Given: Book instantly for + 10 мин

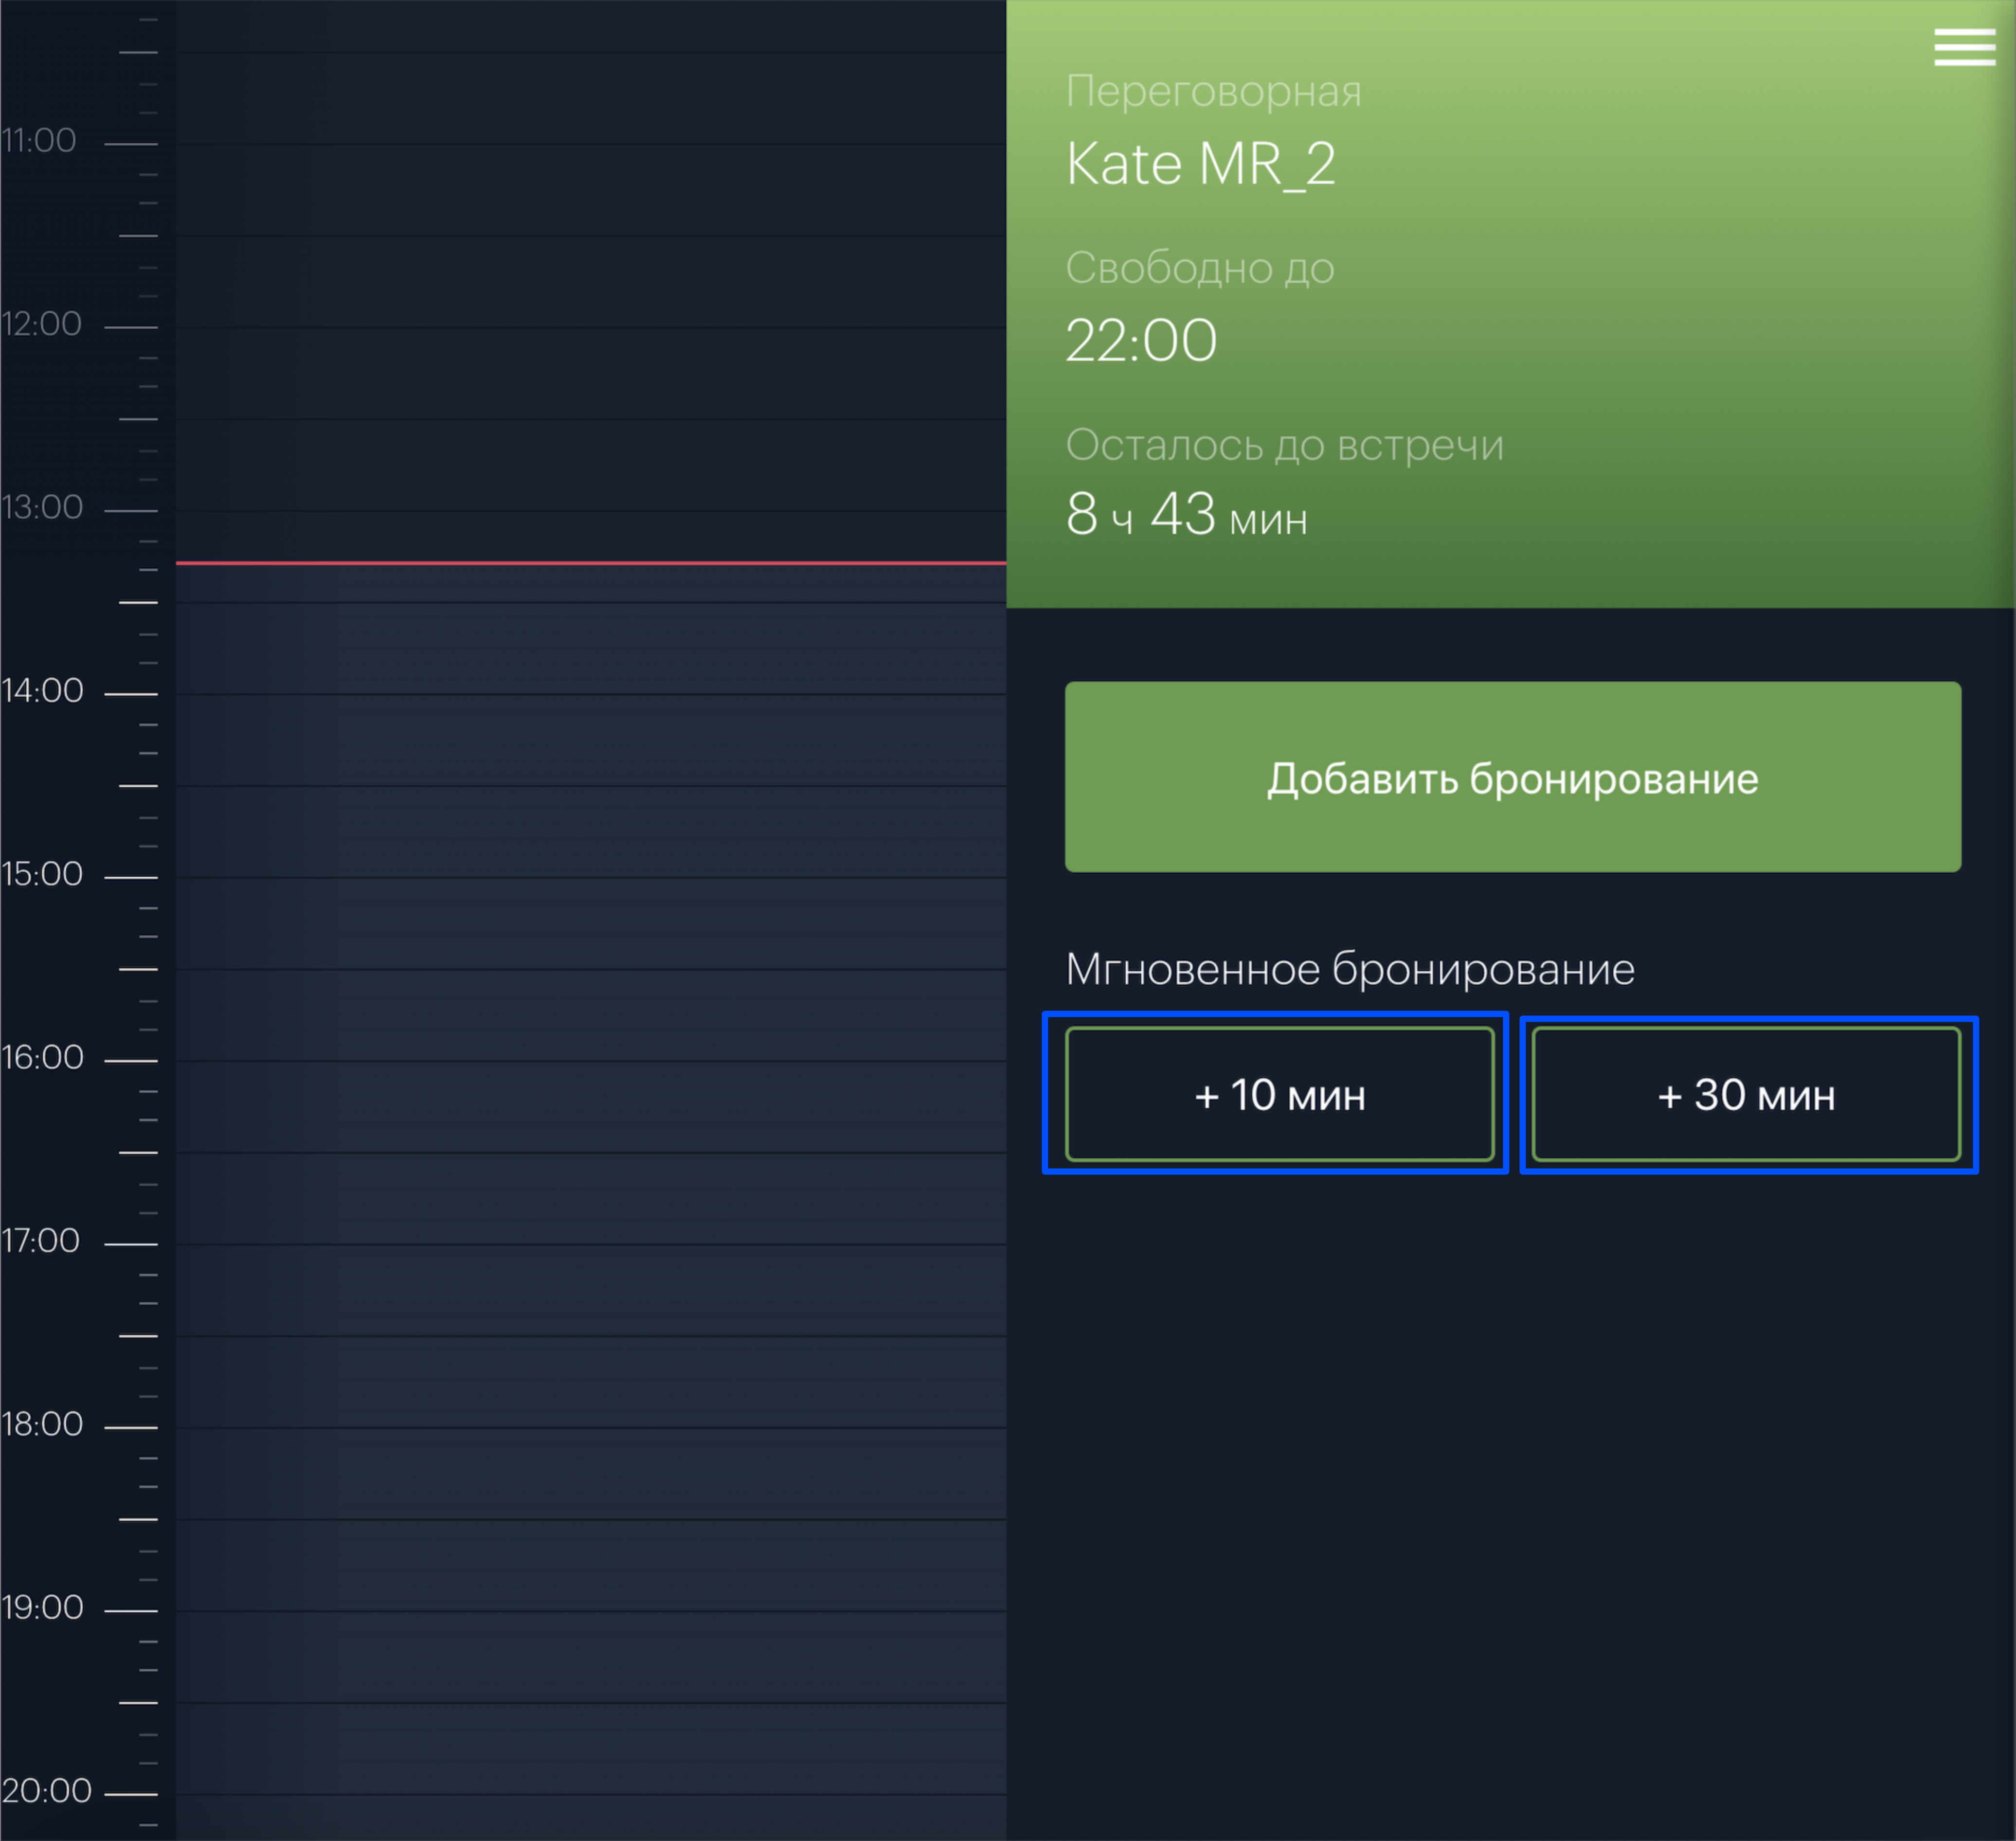Looking at the screenshot, I should coord(1279,1094).
